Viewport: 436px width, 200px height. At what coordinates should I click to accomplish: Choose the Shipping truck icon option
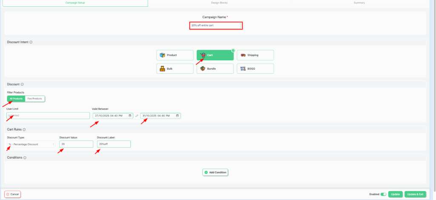tap(243, 55)
